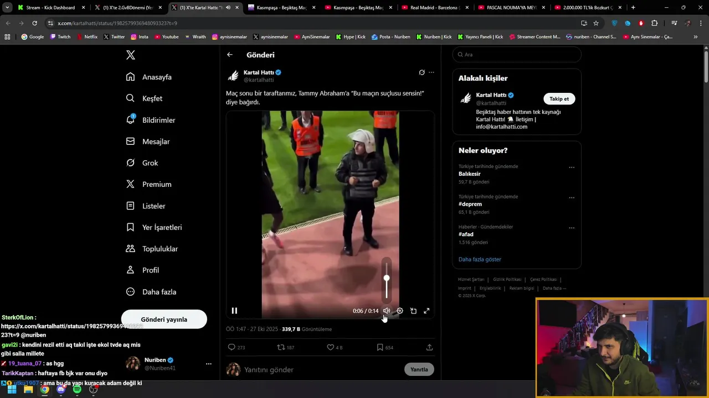Image resolution: width=709 pixels, height=398 pixels.
Task: Open #deprem trend options menu
Action: [x=572, y=198]
